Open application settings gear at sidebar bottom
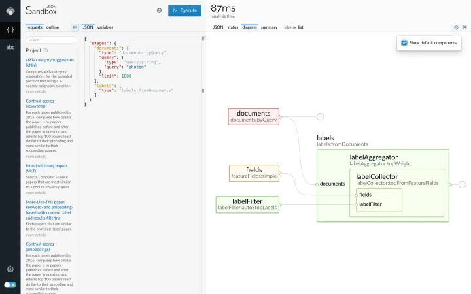Viewport: 471px width, 294px height. [10, 269]
